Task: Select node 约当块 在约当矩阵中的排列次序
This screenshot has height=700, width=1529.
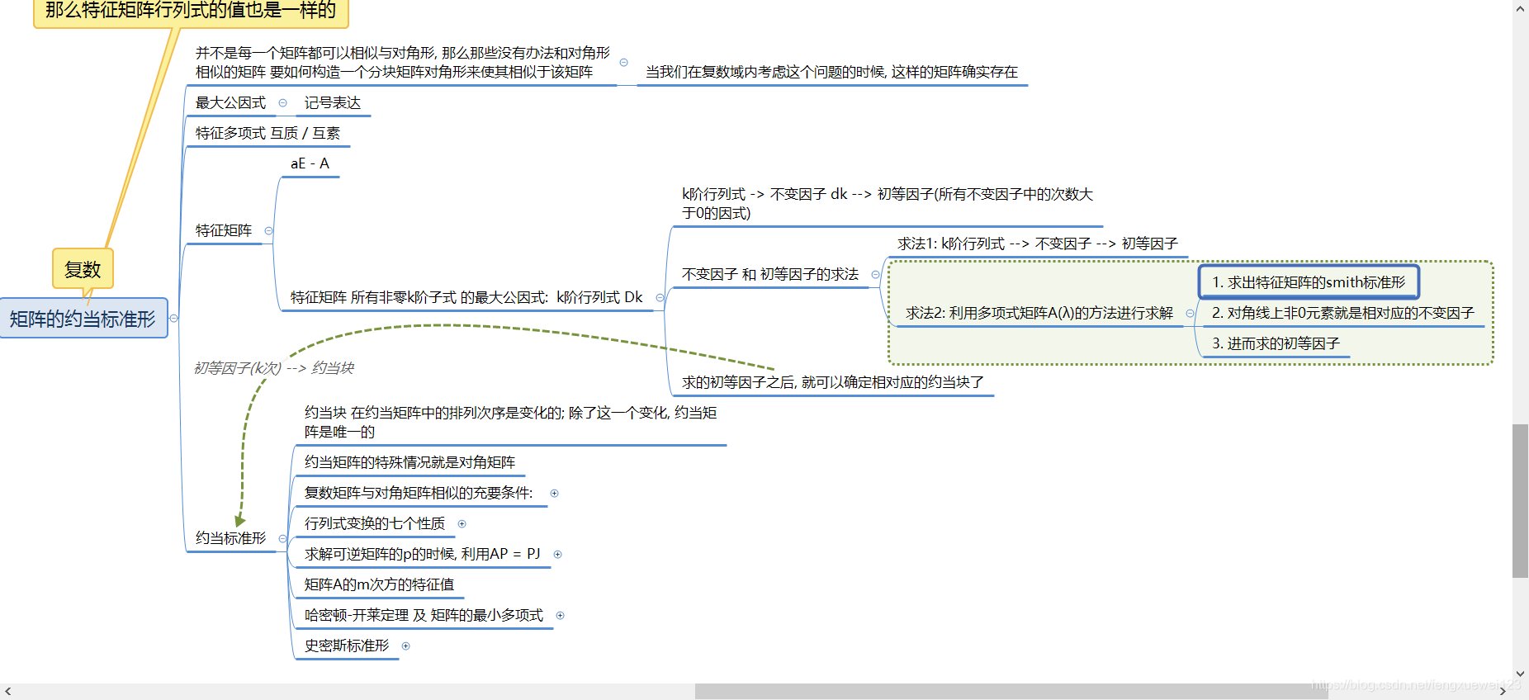Action: pyautogui.click(x=510, y=423)
